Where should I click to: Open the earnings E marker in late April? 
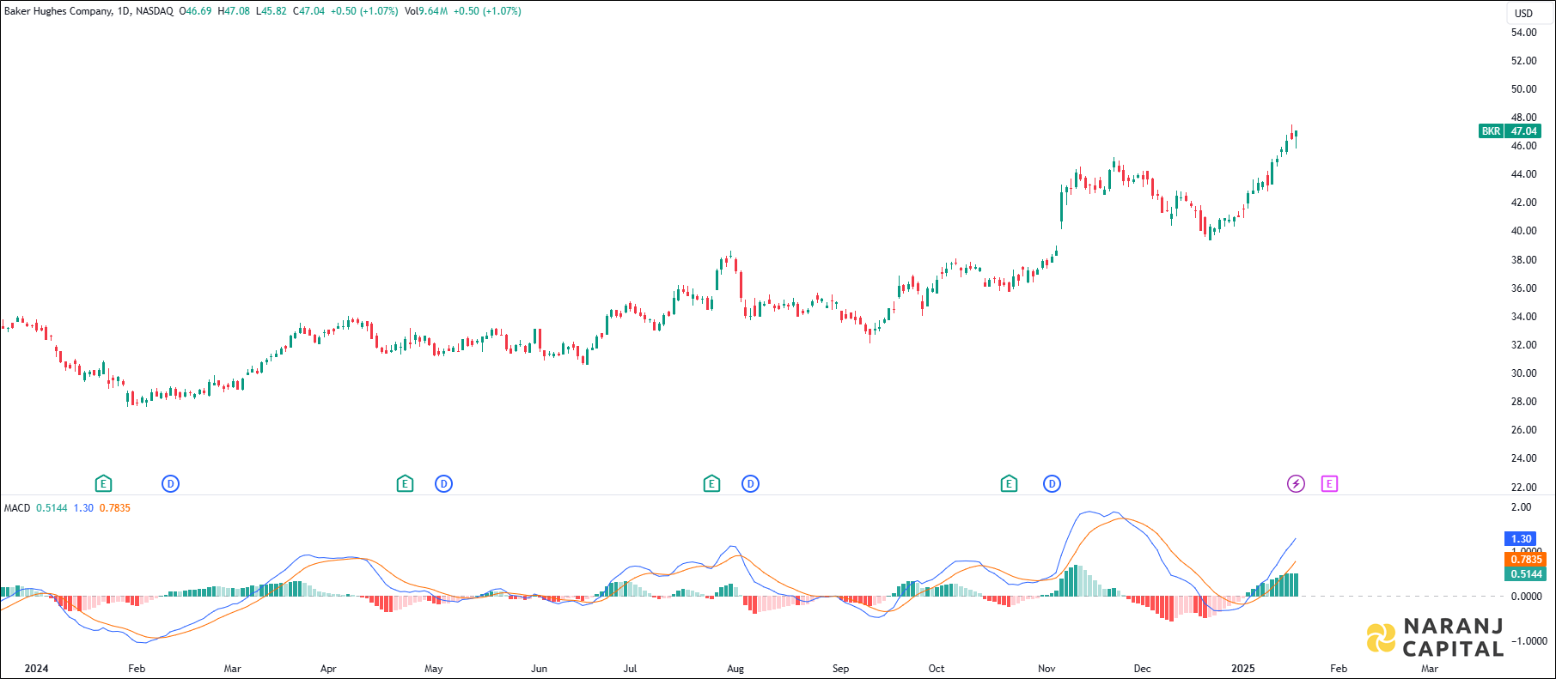405,484
